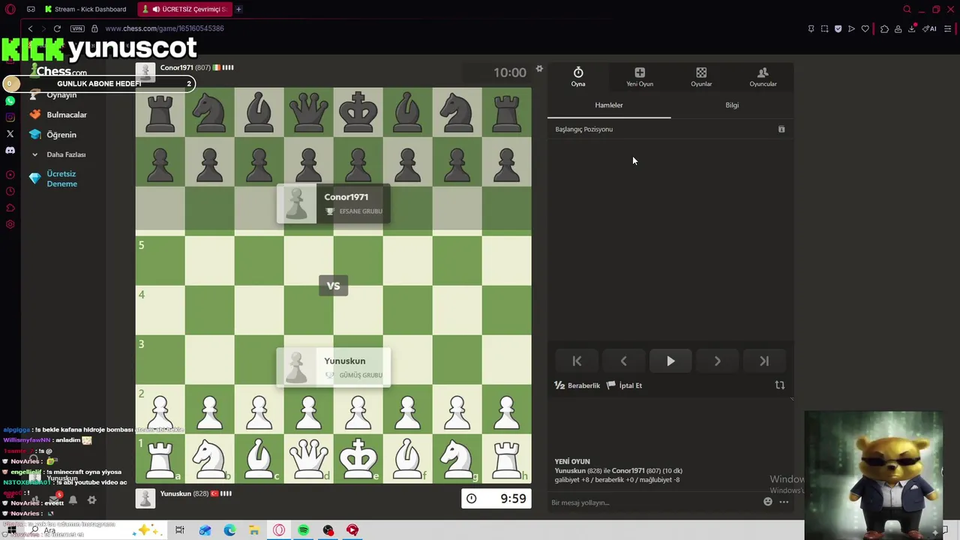Expand Daha Fazlası (More) in sidebar
The width and height of the screenshot is (960, 540).
pyautogui.click(x=58, y=154)
